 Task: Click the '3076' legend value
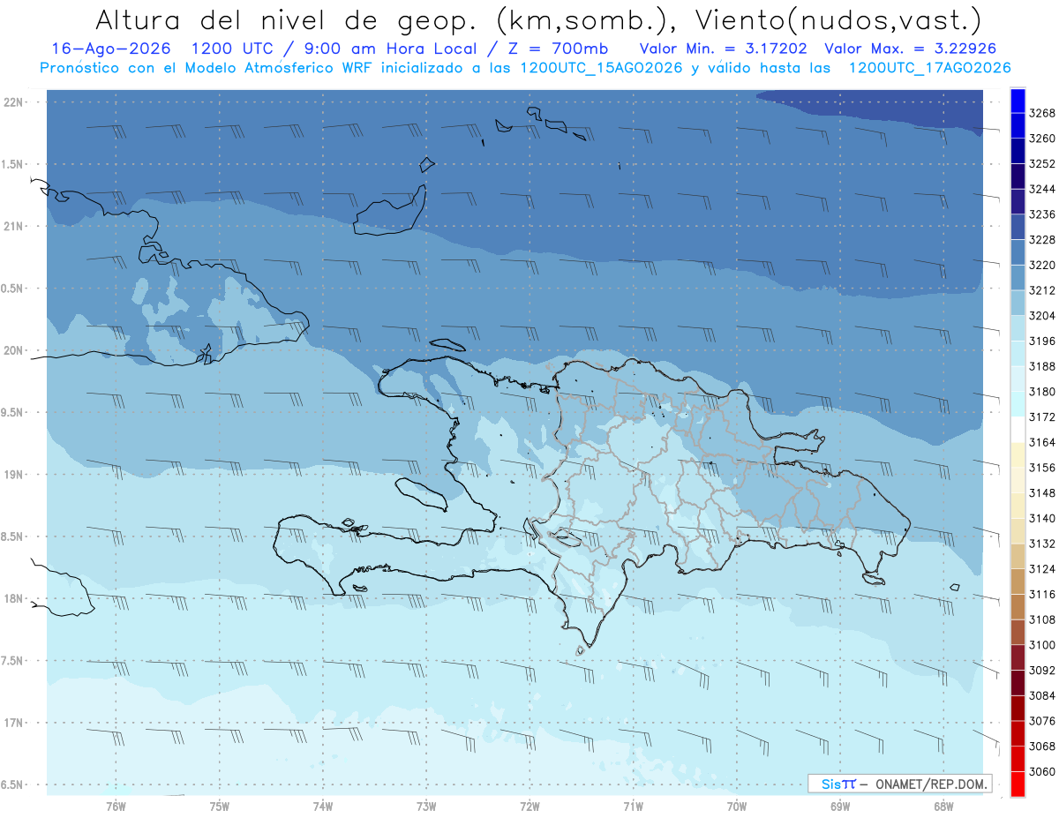point(1042,721)
